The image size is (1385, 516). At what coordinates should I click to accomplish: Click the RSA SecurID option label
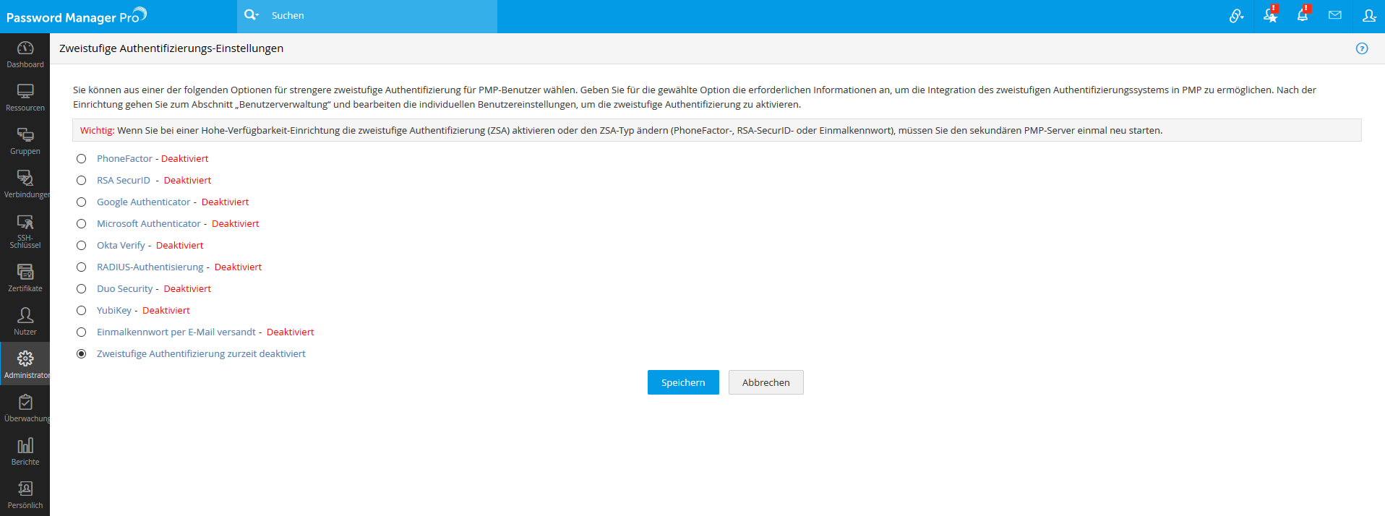click(x=124, y=181)
